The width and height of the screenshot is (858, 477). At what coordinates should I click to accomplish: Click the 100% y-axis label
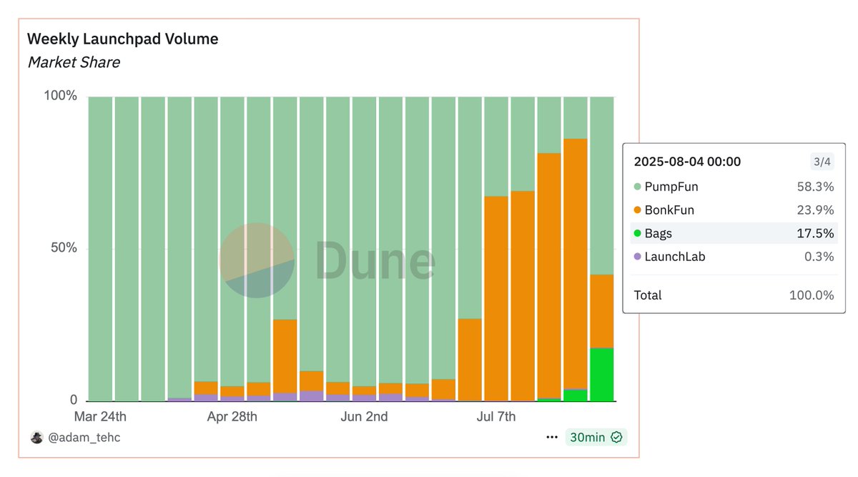pos(61,96)
